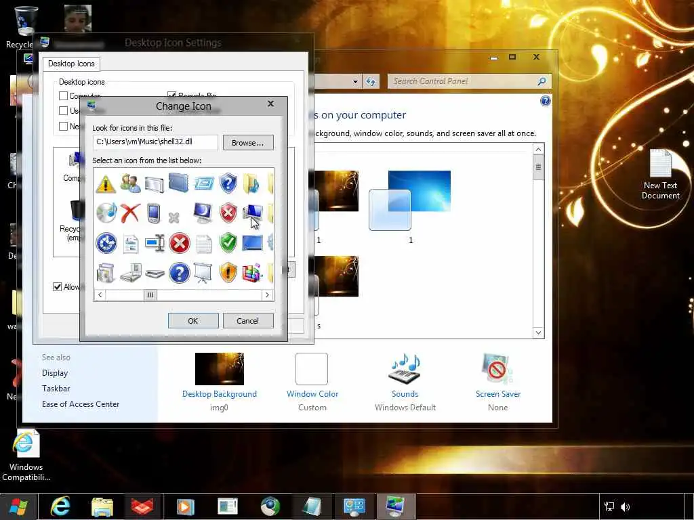The image size is (694, 520).
Task: Open the Personalization help icon
Action: click(546, 102)
